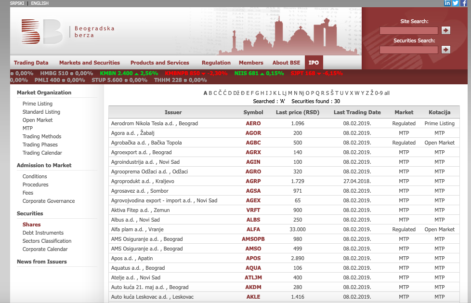Click issuer Aerodrom Nikola Tesla a.d., Beograd
This screenshot has width=471, height=303.
(155, 123)
